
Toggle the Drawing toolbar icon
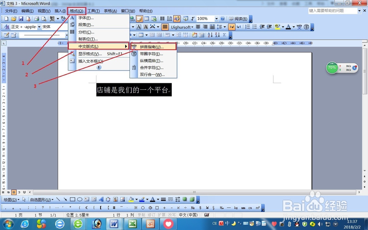click(x=177, y=19)
